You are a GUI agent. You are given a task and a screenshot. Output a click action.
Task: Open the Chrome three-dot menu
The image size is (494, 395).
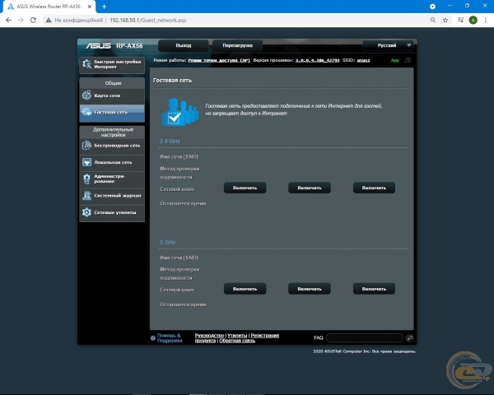(486, 20)
